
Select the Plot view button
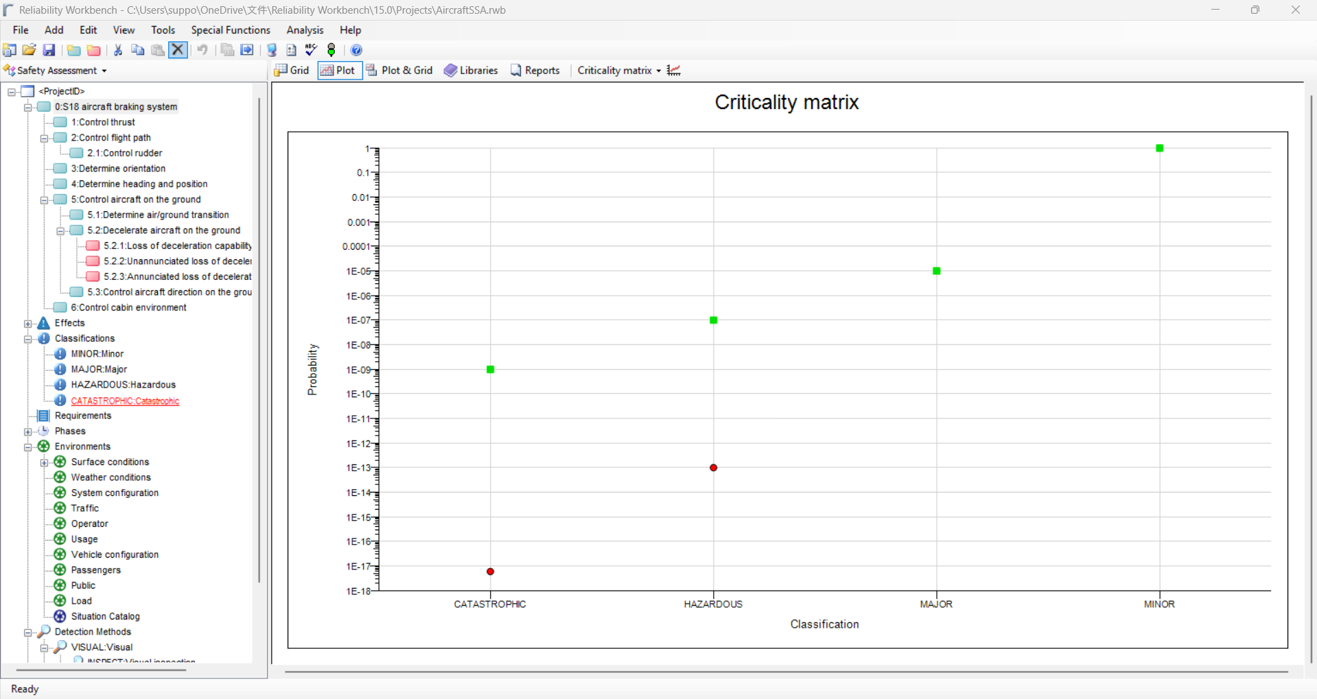(339, 71)
